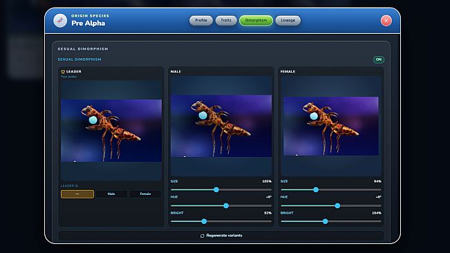Click the Female bright value 104%
Screen dimensions: 450x253
[x=377, y=213]
